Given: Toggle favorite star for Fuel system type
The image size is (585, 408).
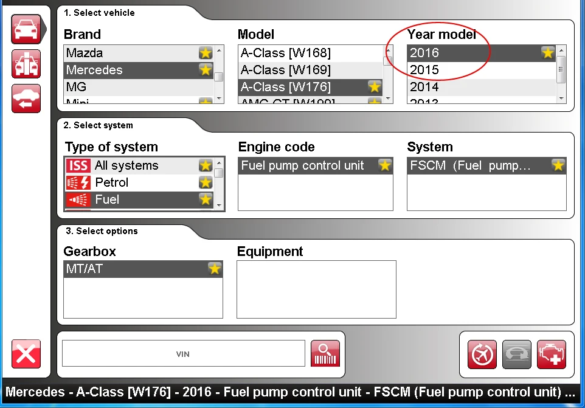Looking at the screenshot, I should (206, 199).
